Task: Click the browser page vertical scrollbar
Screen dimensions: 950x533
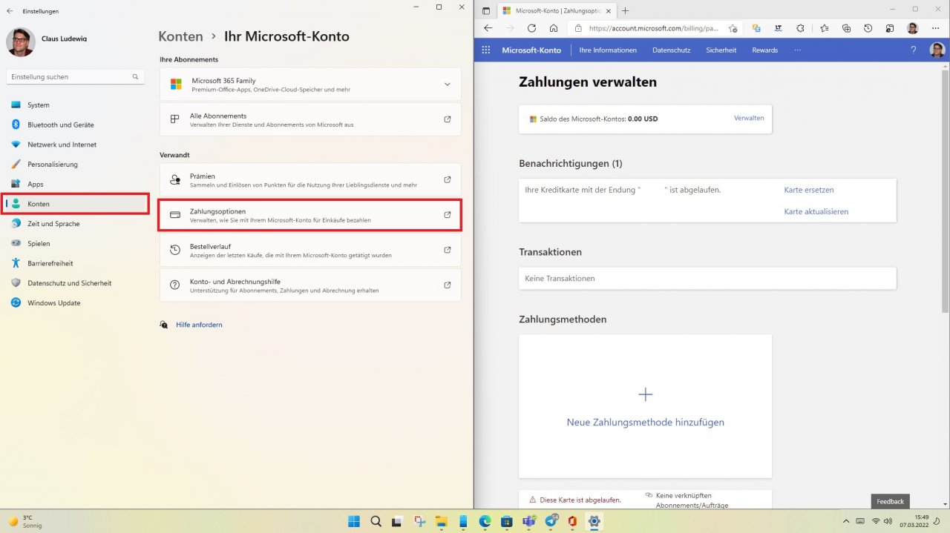Action: 945,191
